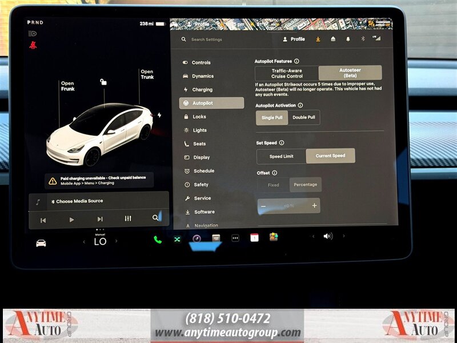Screen dimensions: 457x343
Task: Select Traffic-Aware Cruise Control option
Action: (287, 73)
